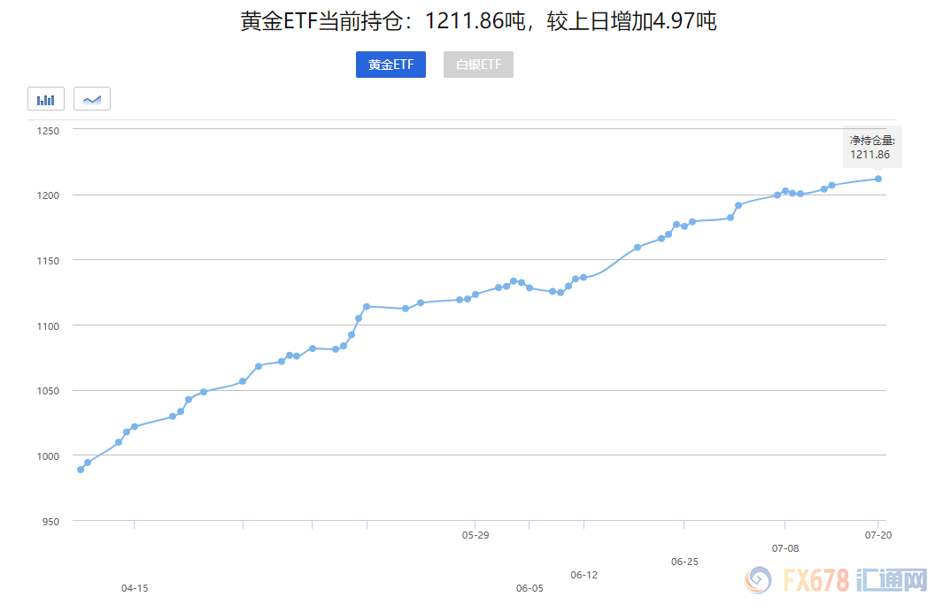Toggle to the bar chart display mode
Screen dimensions: 943x612
click(x=45, y=98)
